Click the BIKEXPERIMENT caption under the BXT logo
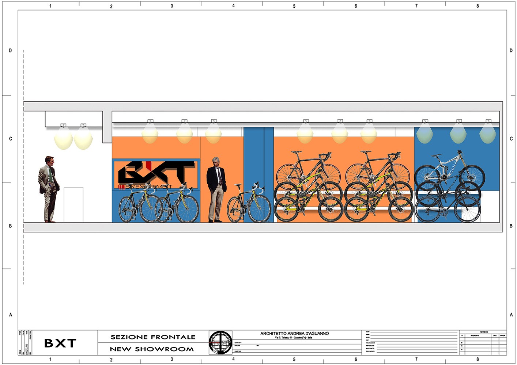The height and width of the screenshot is (365, 517). pos(146,187)
